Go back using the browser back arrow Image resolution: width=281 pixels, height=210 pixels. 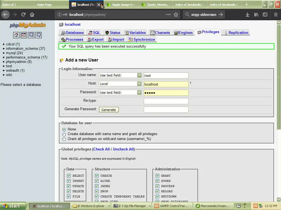[x=5, y=15]
